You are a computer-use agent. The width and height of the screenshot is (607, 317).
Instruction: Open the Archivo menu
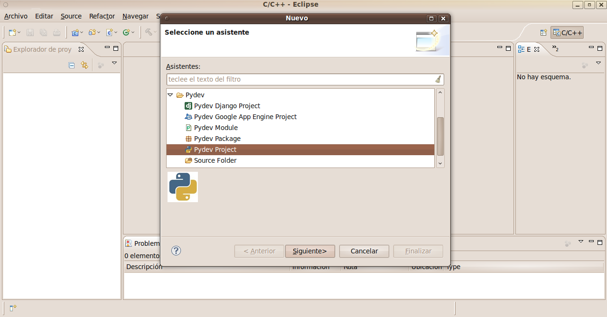pyautogui.click(x=16, y=16)
